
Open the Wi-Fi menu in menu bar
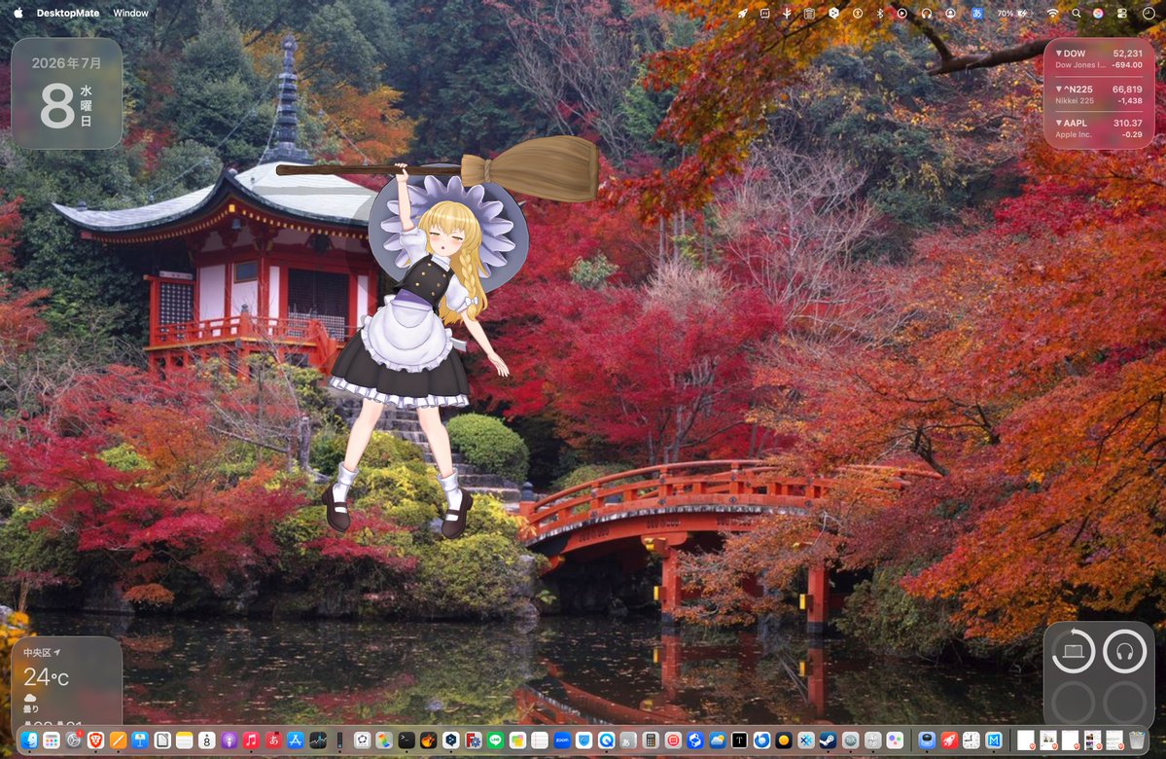pos(1052,14)
